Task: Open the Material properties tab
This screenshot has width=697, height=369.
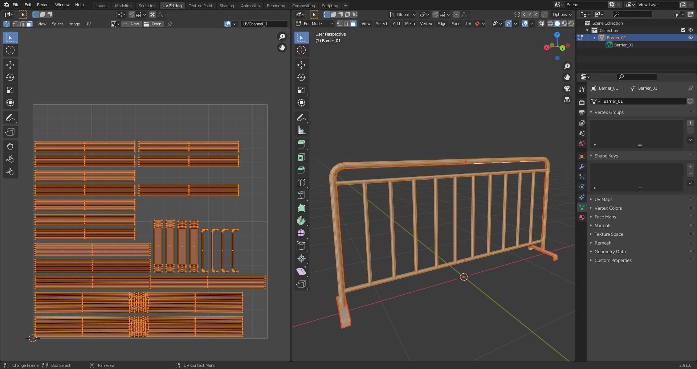Action: (582, 217)
